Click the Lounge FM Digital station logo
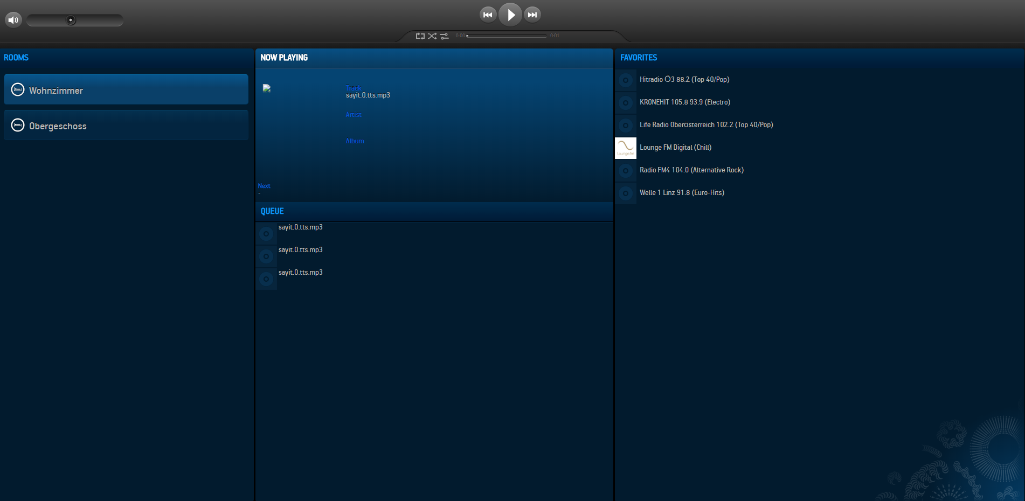Image resolution: width=1025 pixels, height=501 pixels. (626, 148)
